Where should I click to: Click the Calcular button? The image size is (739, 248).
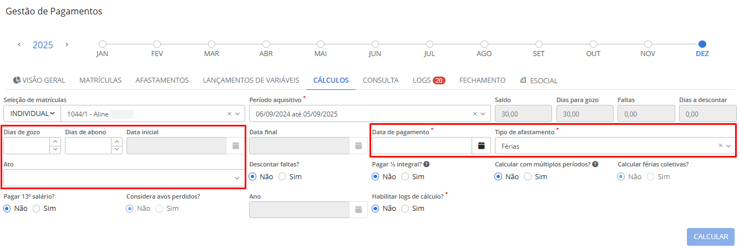pyautogui.click(x=711, y=237)
